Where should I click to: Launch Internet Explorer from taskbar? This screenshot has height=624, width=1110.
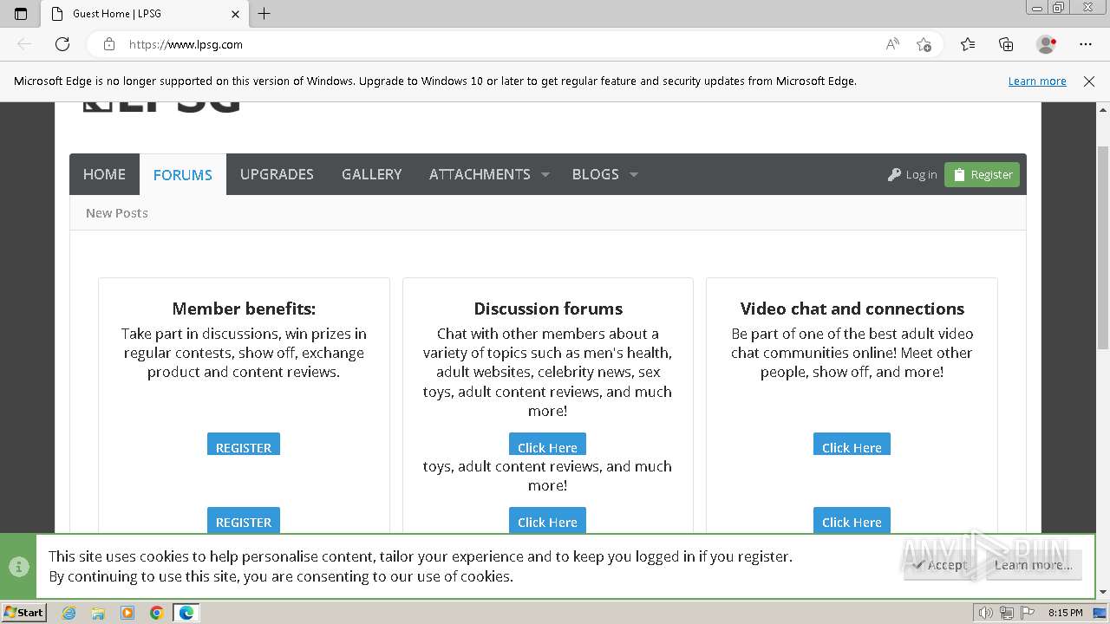tap(69, 613)
